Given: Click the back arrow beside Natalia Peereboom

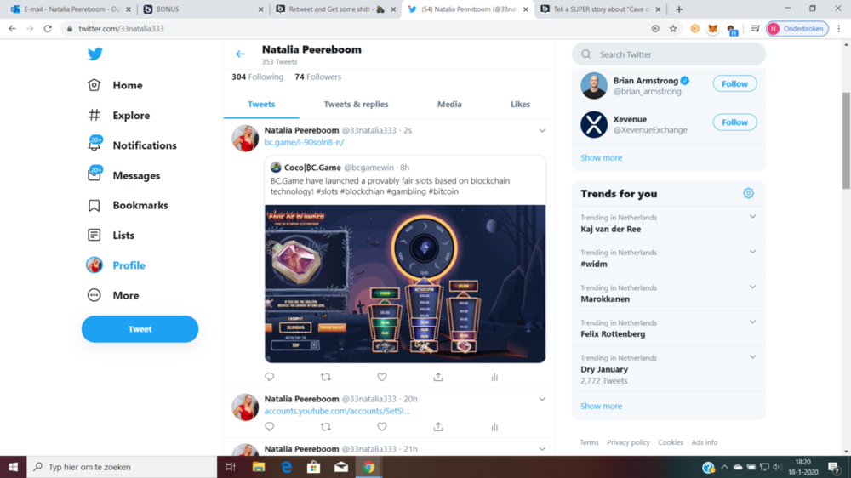Looking at the screenshot, I should pos(240,54).
